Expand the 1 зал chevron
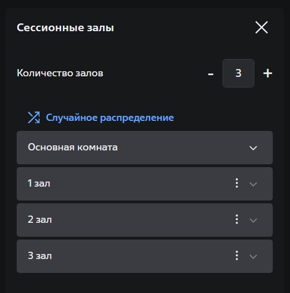The height and width of the screenshot is (293, 290). point(253,184)
